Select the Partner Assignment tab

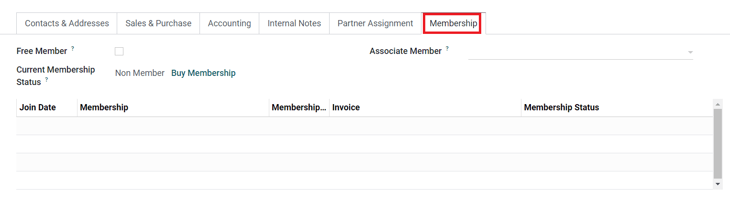coord(375,23)
